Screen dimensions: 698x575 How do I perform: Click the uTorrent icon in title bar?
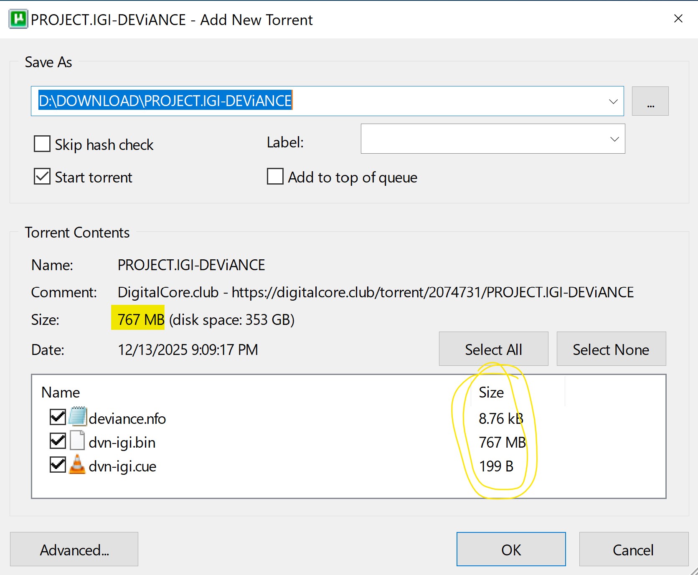18,19
